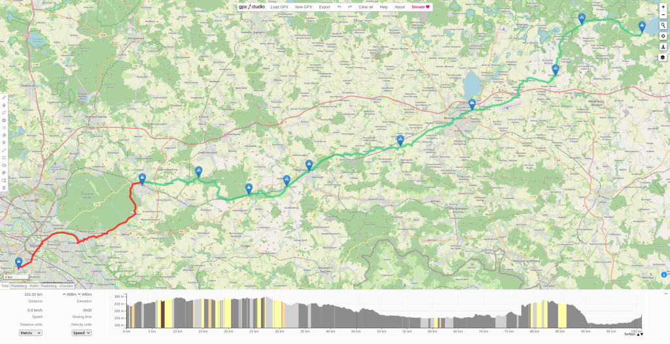
Task: Show my current location on map
Action: 663,36
